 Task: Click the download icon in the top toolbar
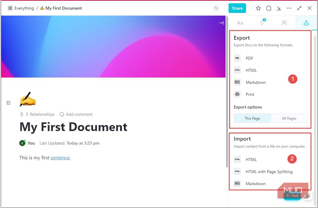279,8
